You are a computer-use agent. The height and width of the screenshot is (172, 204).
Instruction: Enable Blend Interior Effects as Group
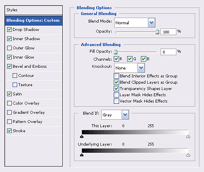[x=116, y=76]
